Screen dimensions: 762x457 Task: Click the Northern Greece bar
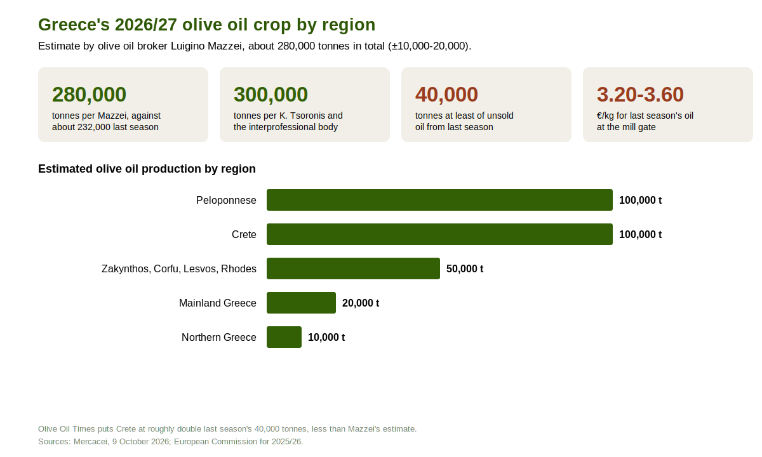[x=284, y=337]
